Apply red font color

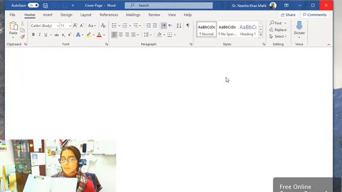coord(99,35)
